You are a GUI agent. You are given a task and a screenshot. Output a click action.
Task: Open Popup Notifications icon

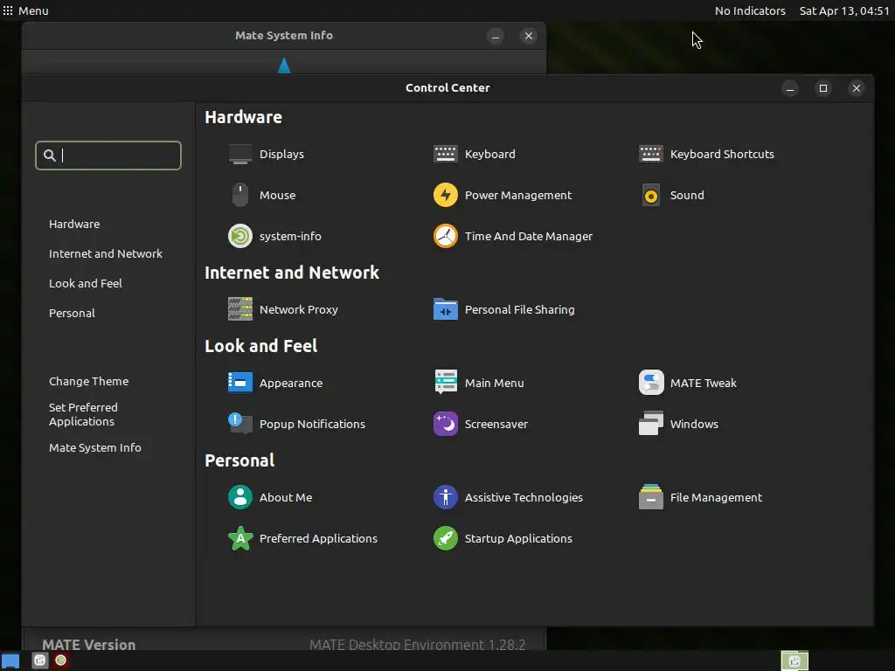click(x=239, y=424)
